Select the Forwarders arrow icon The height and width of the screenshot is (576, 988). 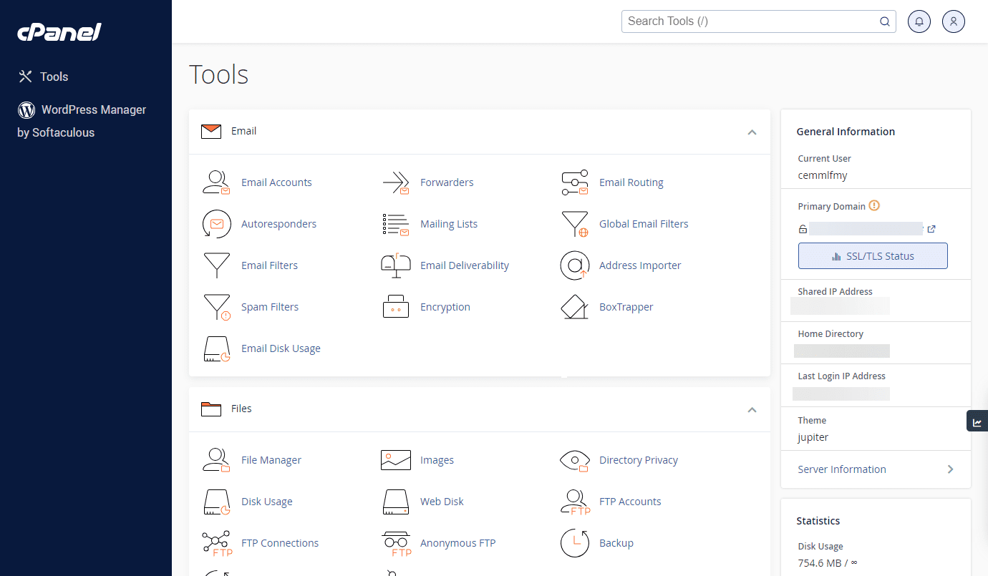(x=396, y=182)
